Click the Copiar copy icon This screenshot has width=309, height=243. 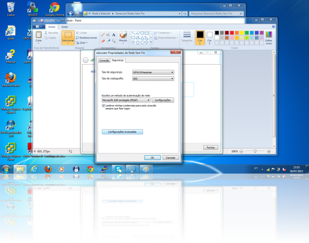(46, 38)
